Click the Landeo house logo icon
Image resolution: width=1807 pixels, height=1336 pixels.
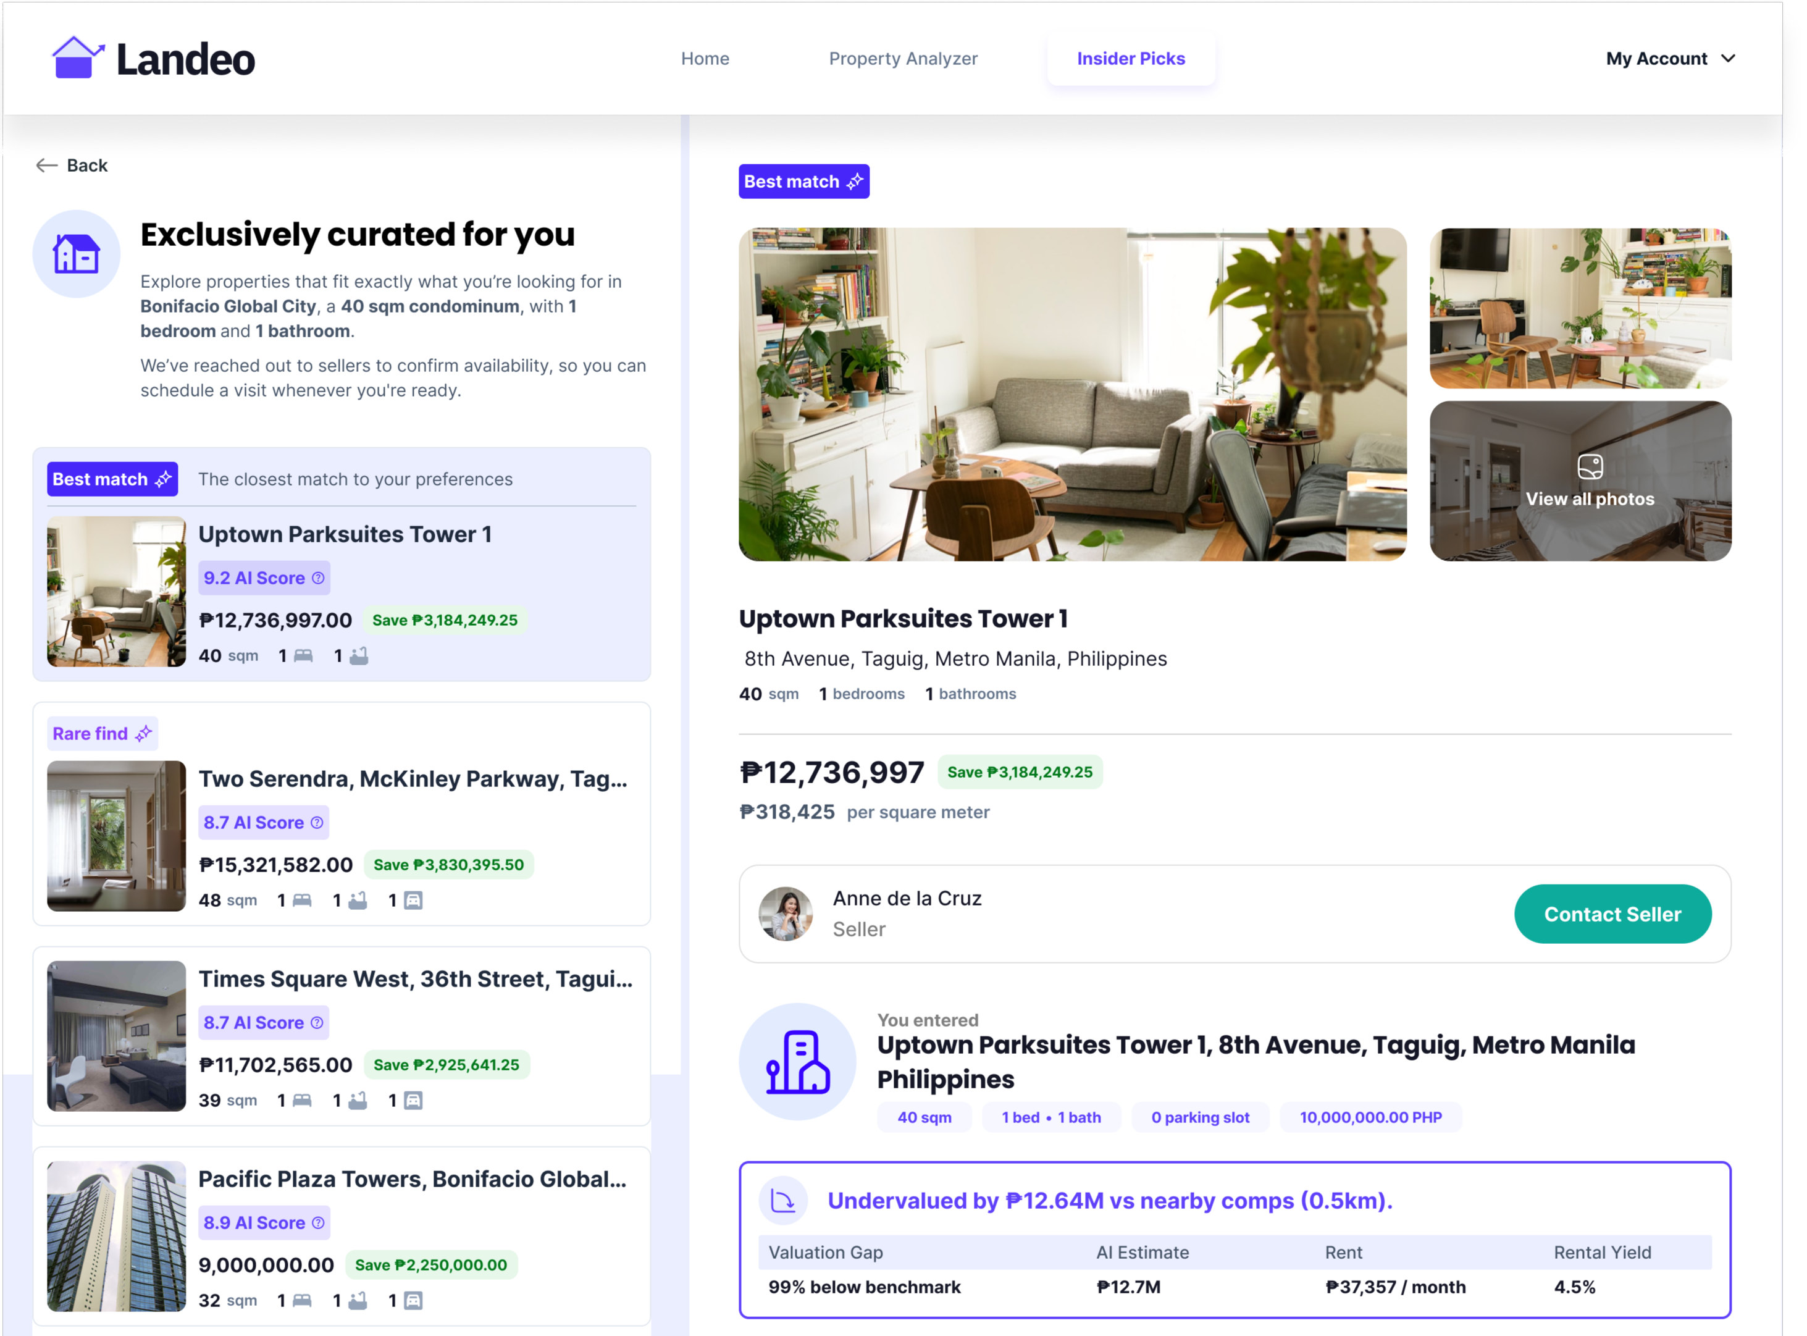pyautogui.click(x=77, y=58)
